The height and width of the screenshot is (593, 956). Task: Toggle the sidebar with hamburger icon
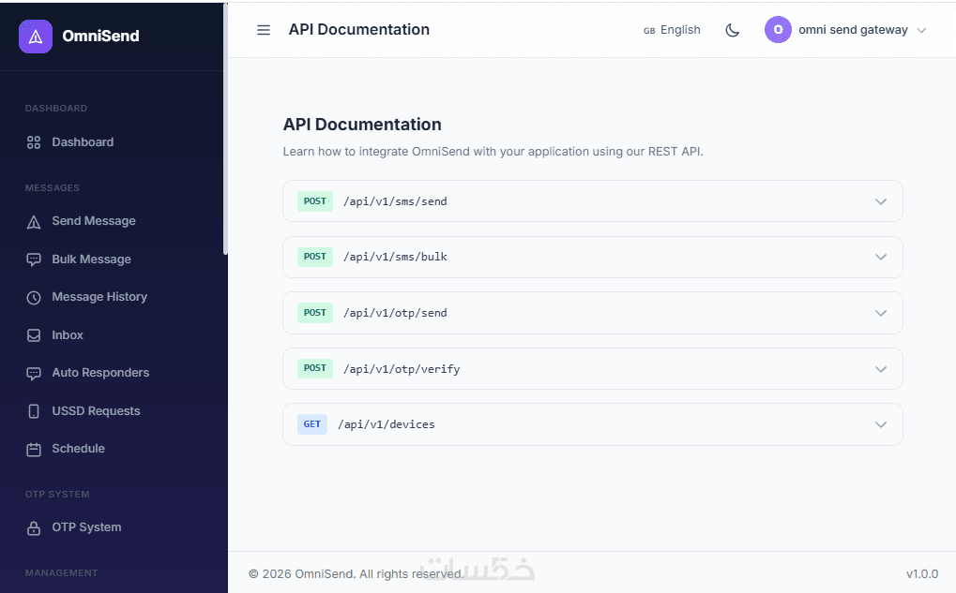264,30
